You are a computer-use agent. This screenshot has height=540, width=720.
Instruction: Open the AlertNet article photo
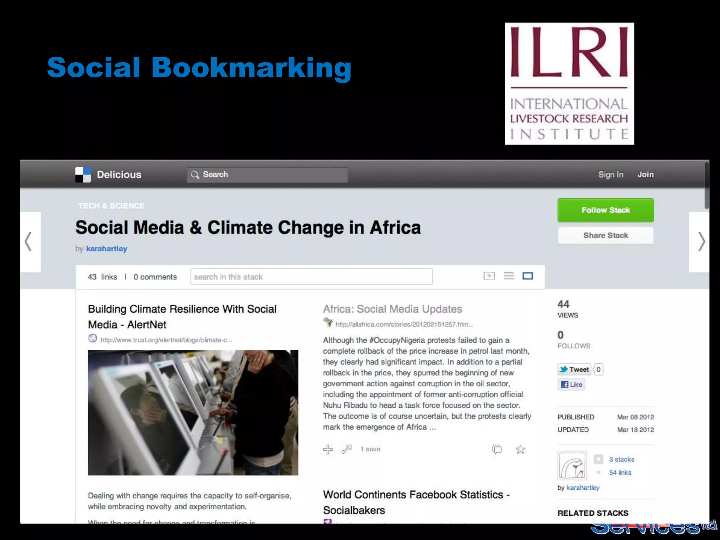tap(193, 413)
